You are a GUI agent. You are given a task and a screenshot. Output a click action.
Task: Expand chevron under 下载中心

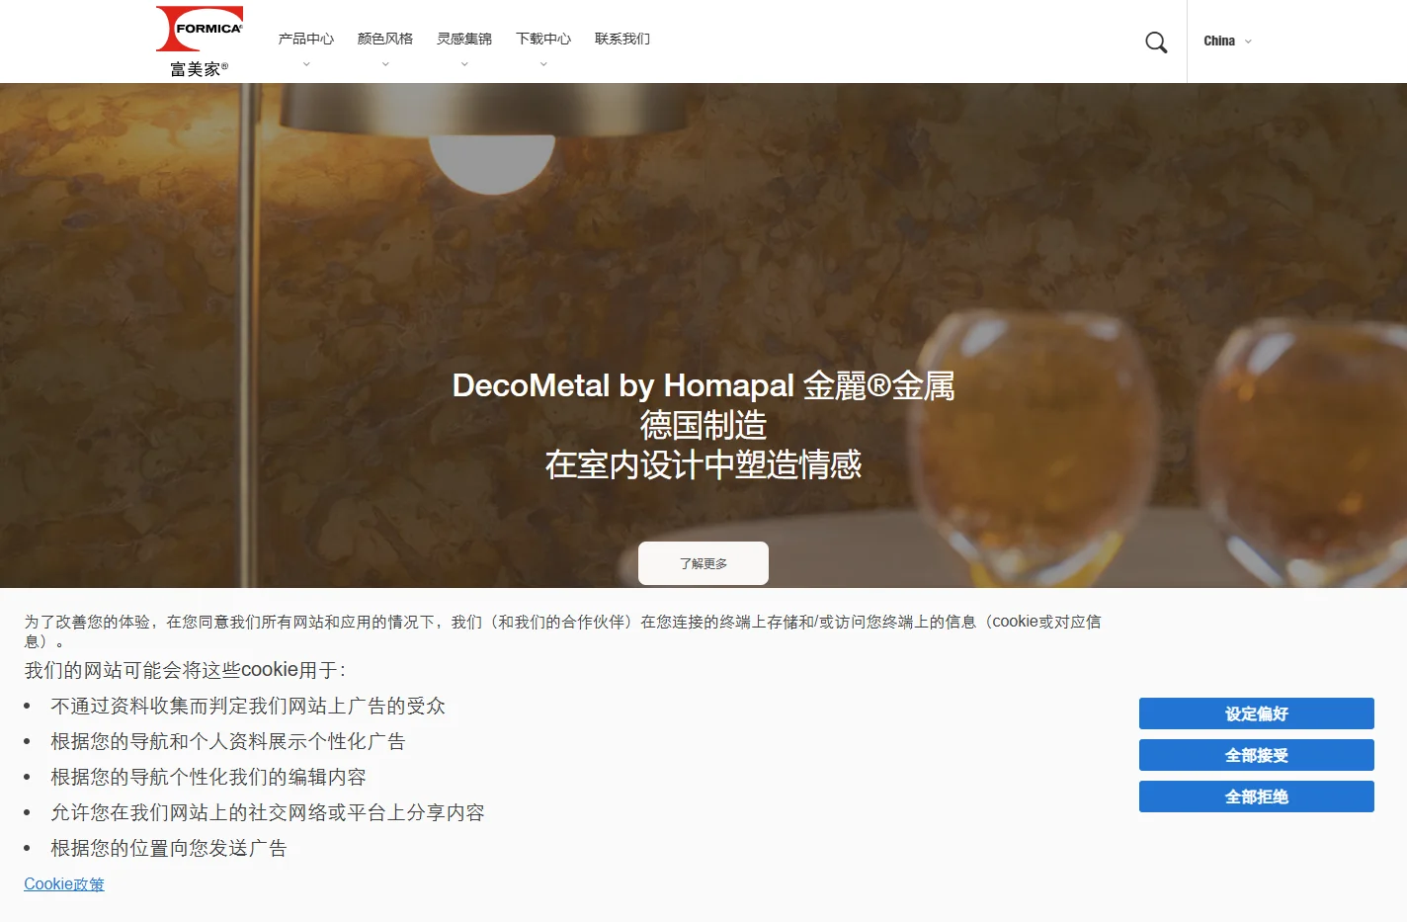[543, 64]
